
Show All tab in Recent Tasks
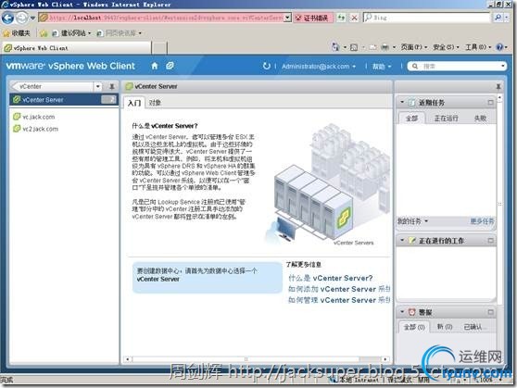point(411,118)
